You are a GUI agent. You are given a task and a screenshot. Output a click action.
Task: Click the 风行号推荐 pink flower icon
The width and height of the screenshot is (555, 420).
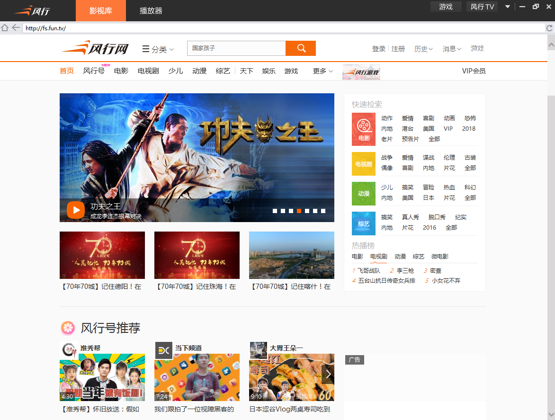click(68, 328)
